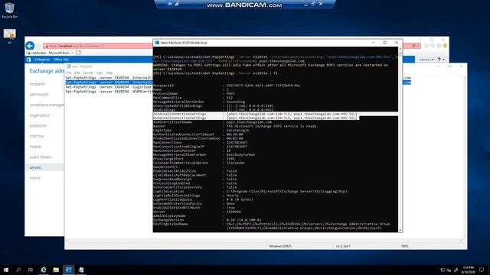Open the Notepad Help menu
490x275 pixels.
click(x=109, y=73)
